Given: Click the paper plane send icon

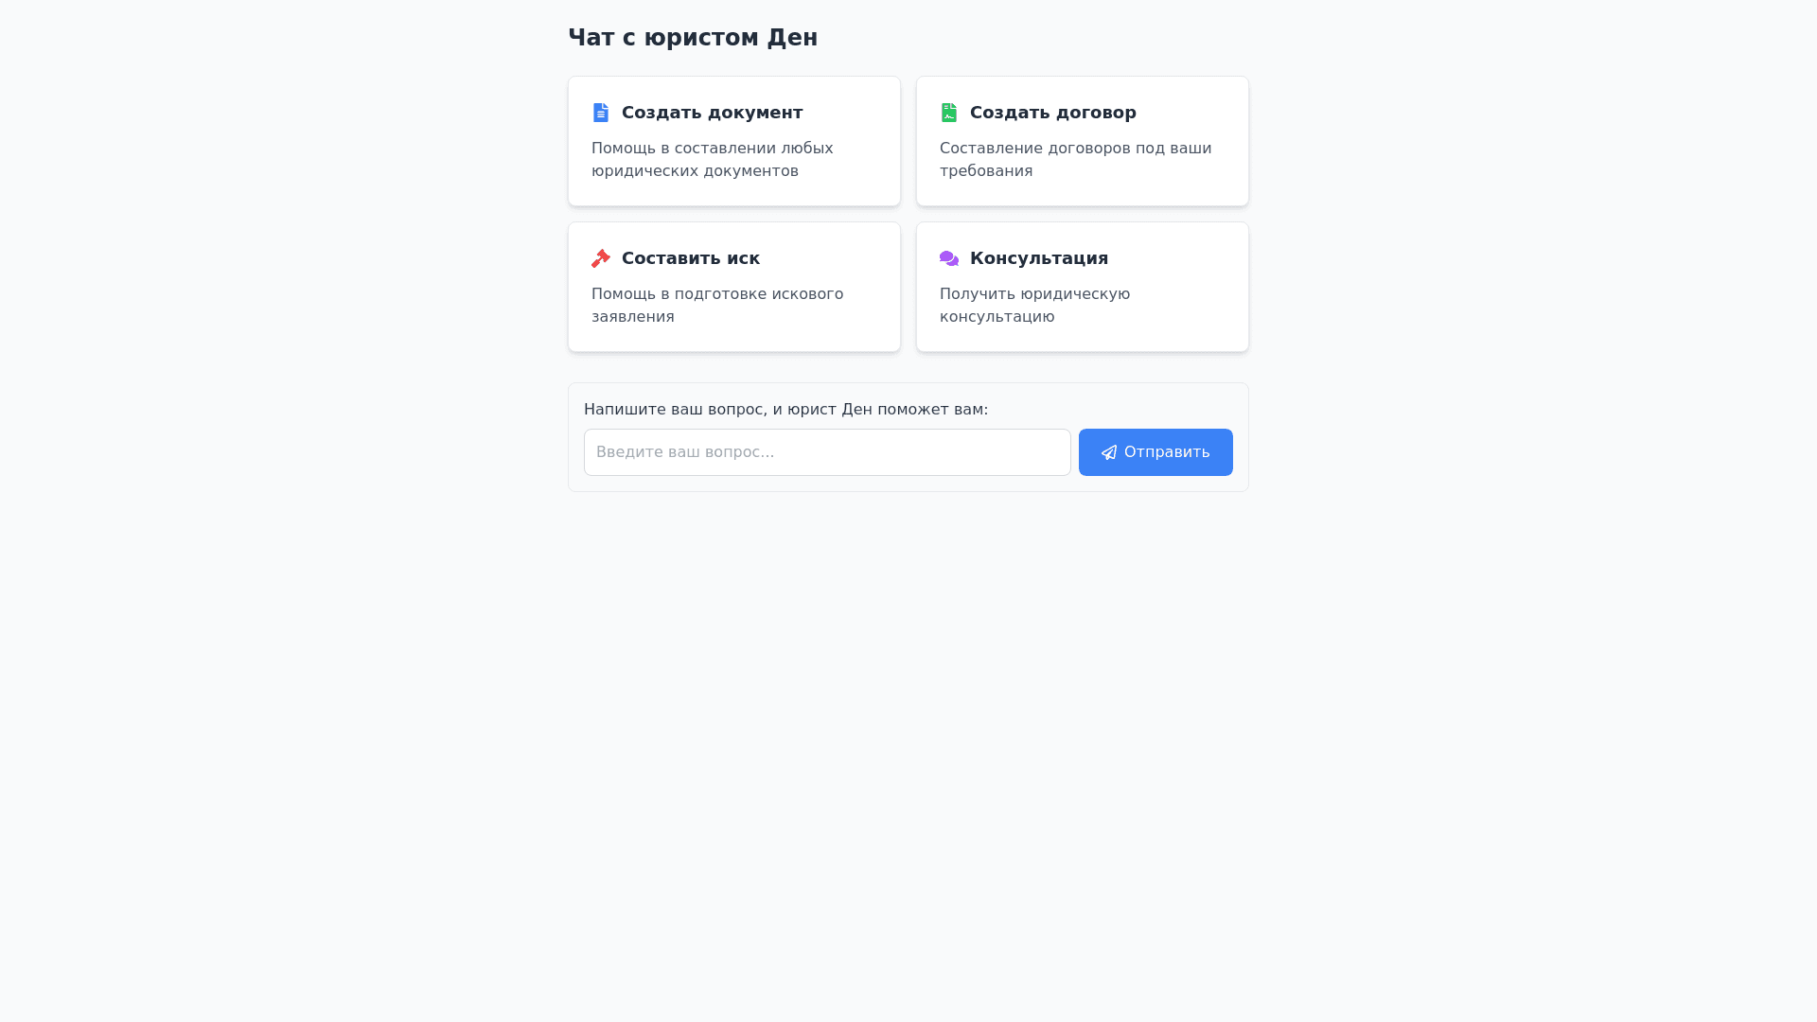Looking at the screenshot, I should click(1109, 452).
